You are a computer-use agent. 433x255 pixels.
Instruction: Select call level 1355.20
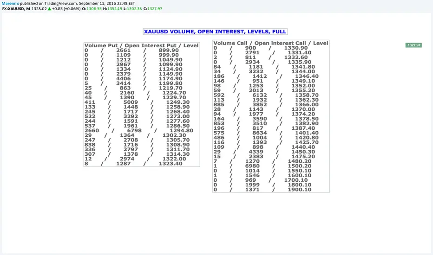pyautogui.click(x=303, y=90)
